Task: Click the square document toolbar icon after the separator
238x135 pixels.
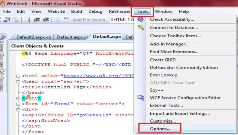Action: point(27,20)
